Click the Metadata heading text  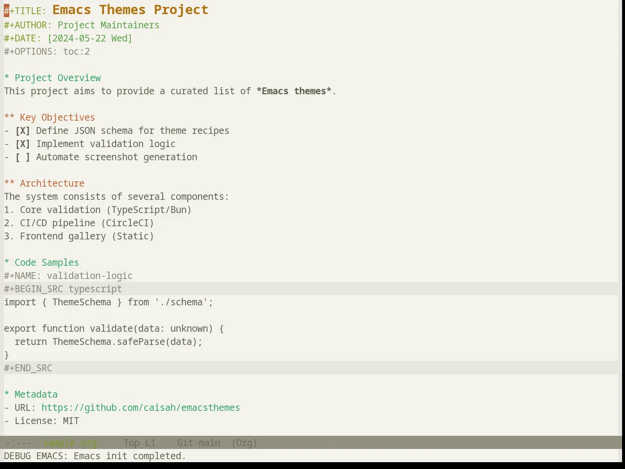36,395
